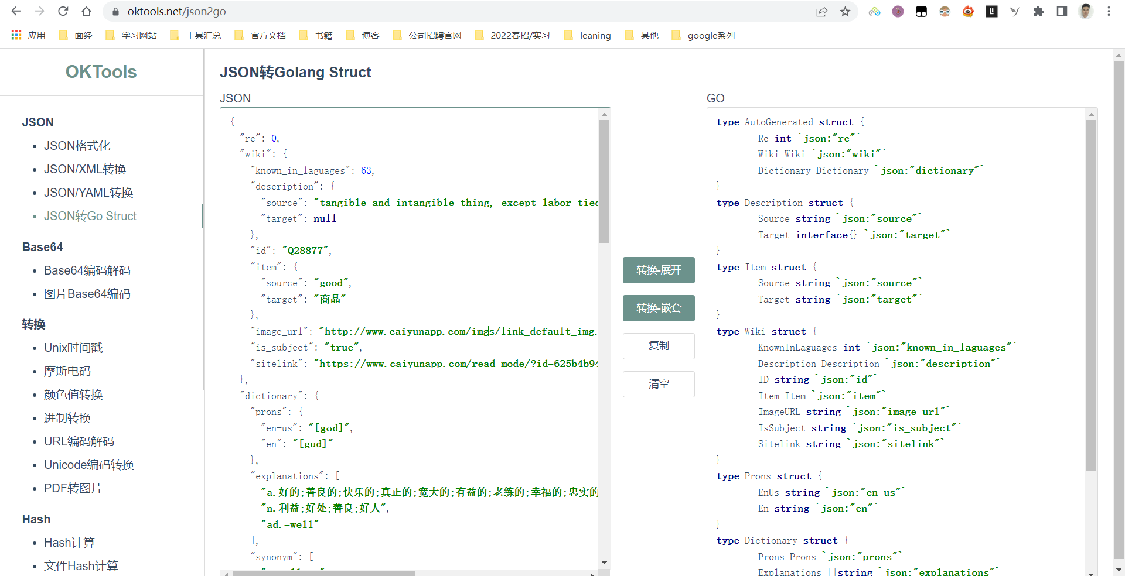Open the google系列 bookmark folder

(x=703, y=35)
